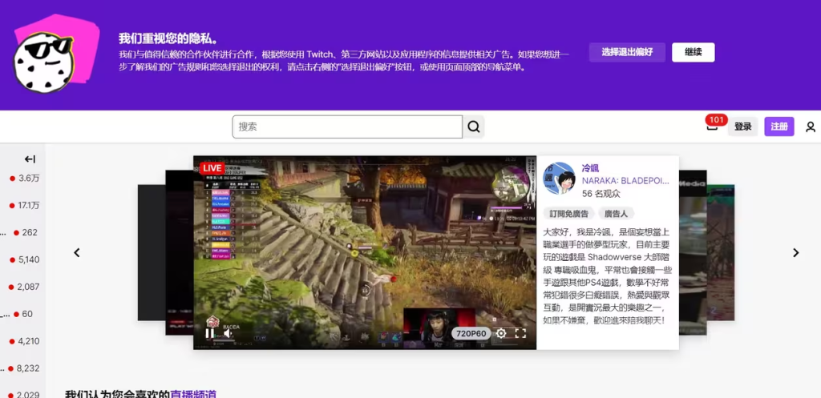Open sidebar channel with 5,140 viewers
Viewport: 821px width, 398px height.
25,260
